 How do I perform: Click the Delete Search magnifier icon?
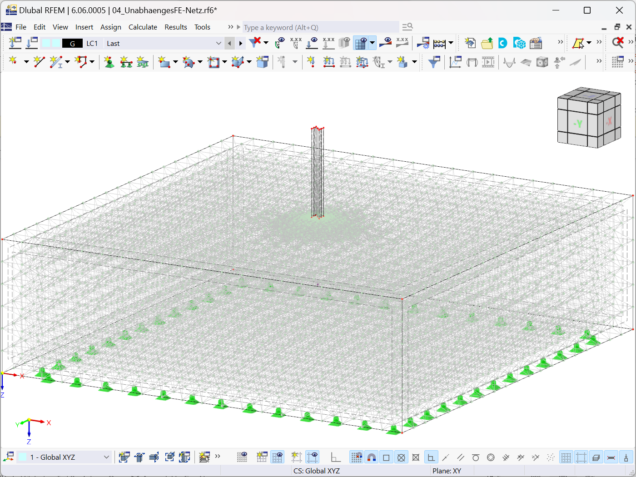(x=618, y=43)
